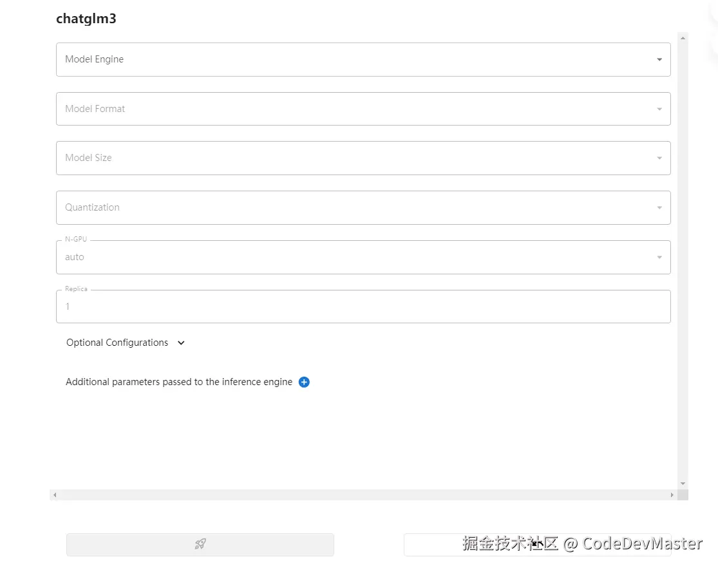This screenshot has width=718, height=568.
Task: Click the outlined back button beside the rocket button
Action: [537, 545]
